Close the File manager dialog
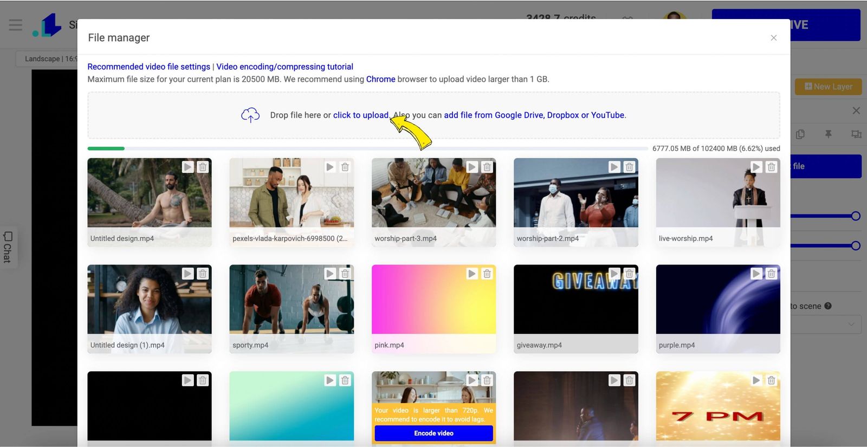This screenshot has height=447, width=867. [773, 37]
